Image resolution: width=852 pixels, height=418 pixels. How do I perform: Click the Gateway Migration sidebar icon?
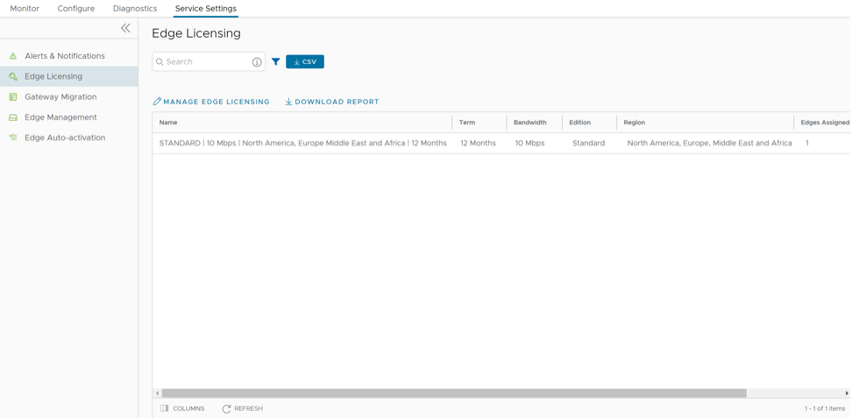pyautogui.click(x=13, y=97)
